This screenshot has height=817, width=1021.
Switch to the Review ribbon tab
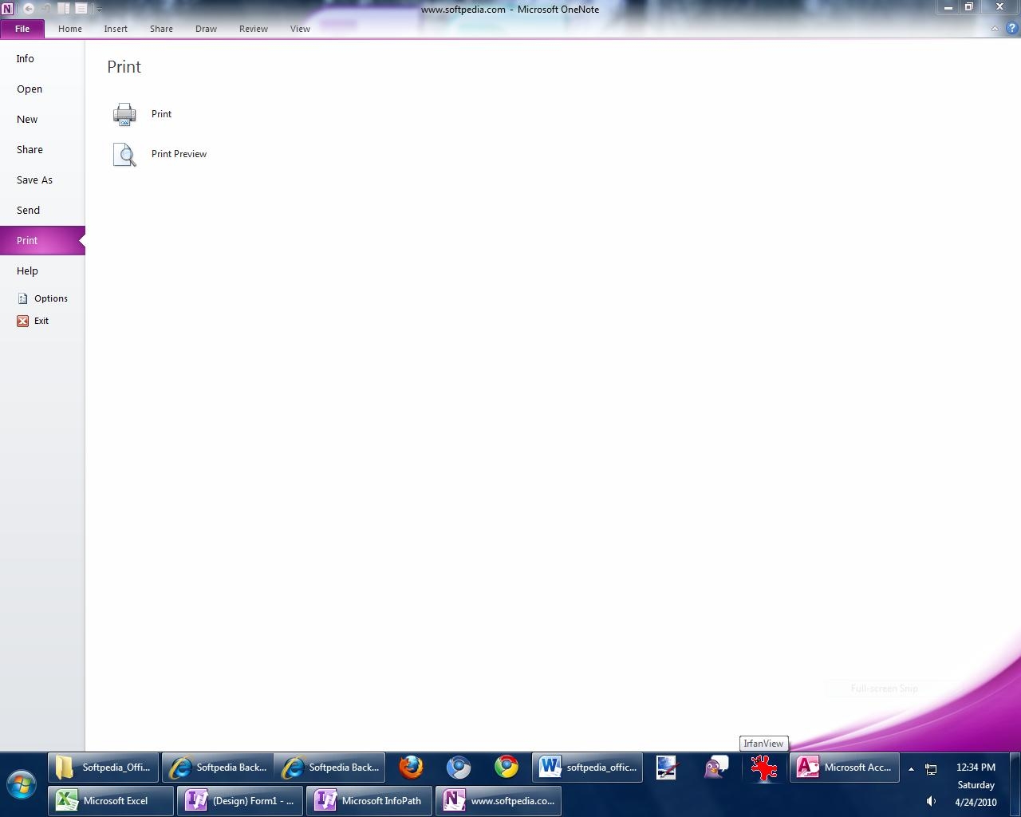254,29
